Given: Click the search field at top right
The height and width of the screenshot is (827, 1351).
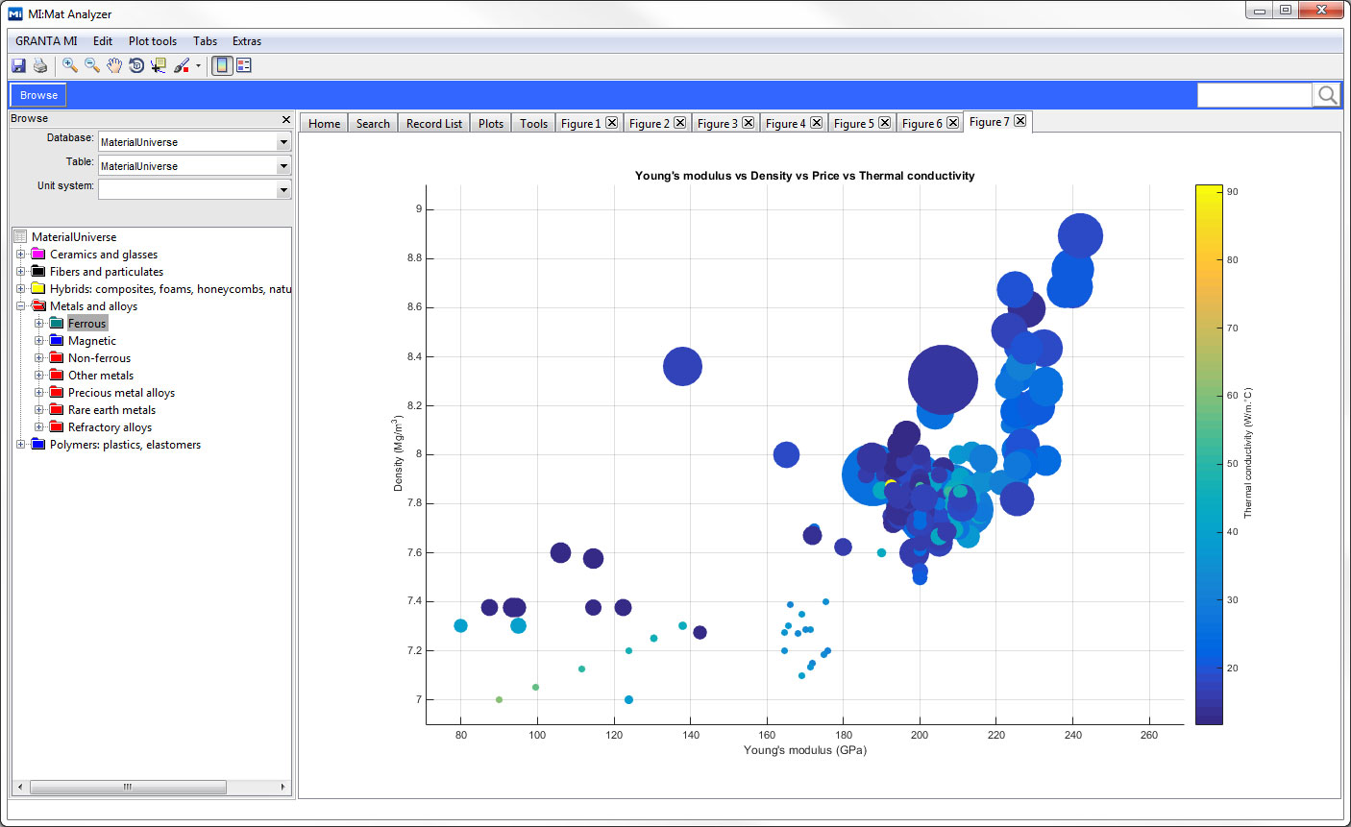Looking at the screenshot, I should tap(1254, 94).
